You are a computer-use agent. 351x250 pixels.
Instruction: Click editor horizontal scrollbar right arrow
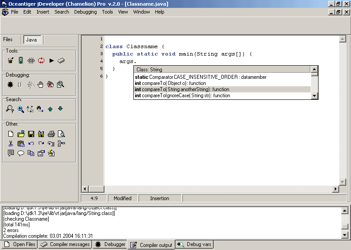click(x=335, y=189)
